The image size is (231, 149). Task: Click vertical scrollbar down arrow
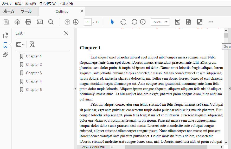click(226, 143)
